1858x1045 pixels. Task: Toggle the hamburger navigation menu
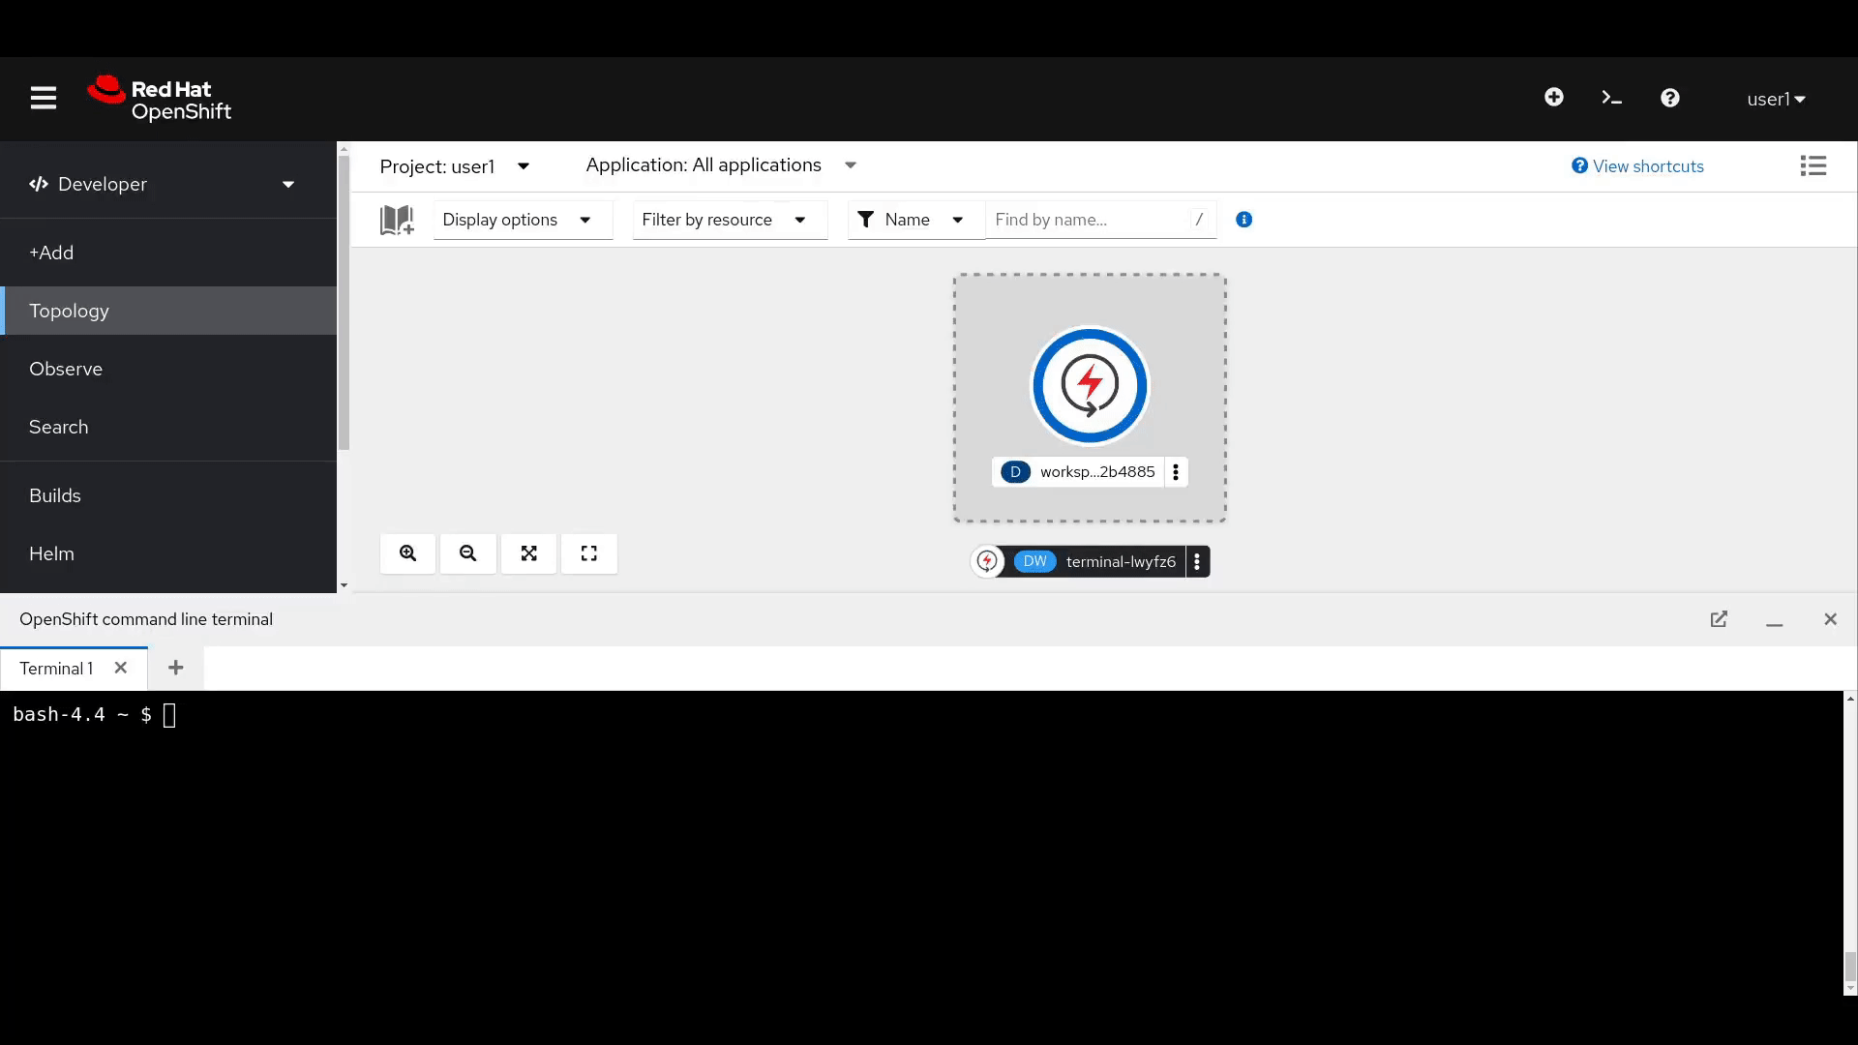44,98
